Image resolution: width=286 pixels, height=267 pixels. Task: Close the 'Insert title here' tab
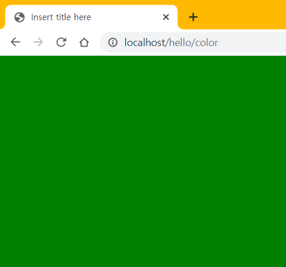point(166,17)
